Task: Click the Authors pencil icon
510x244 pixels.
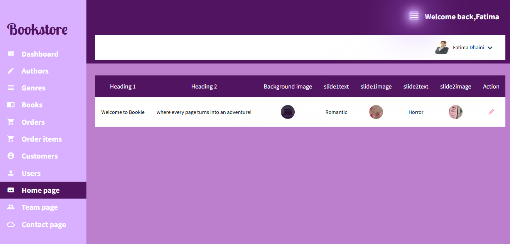Action: point(11,71)
